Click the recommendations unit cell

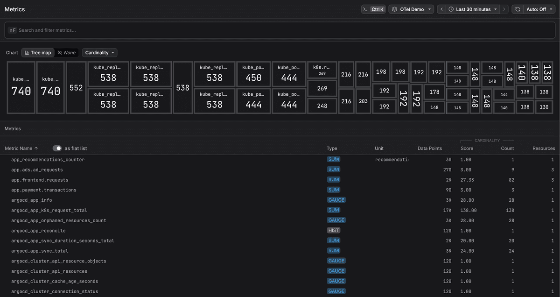click(392, 160)
